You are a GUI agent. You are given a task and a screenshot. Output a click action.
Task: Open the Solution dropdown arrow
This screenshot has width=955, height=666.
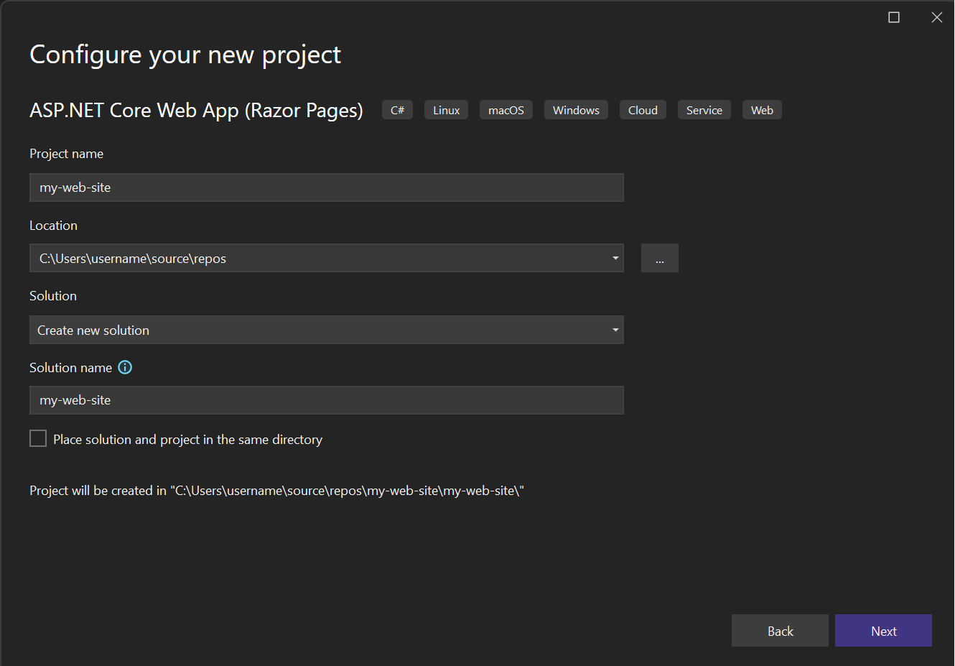pos(615,330)
